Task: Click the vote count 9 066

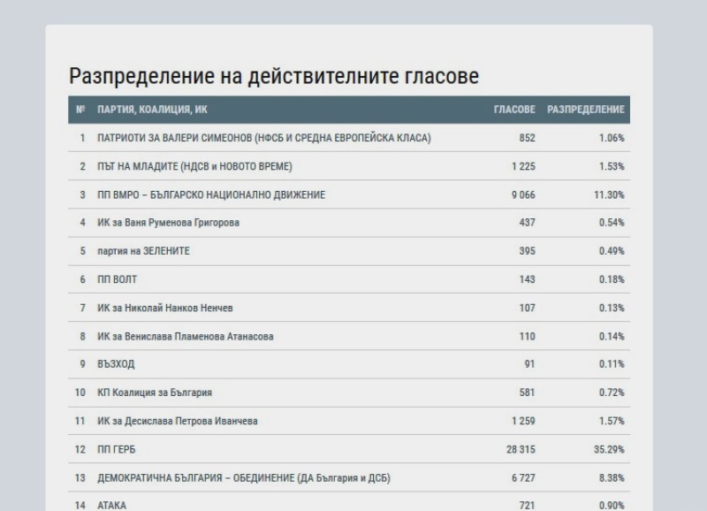Action: click(x=523, y=194)
